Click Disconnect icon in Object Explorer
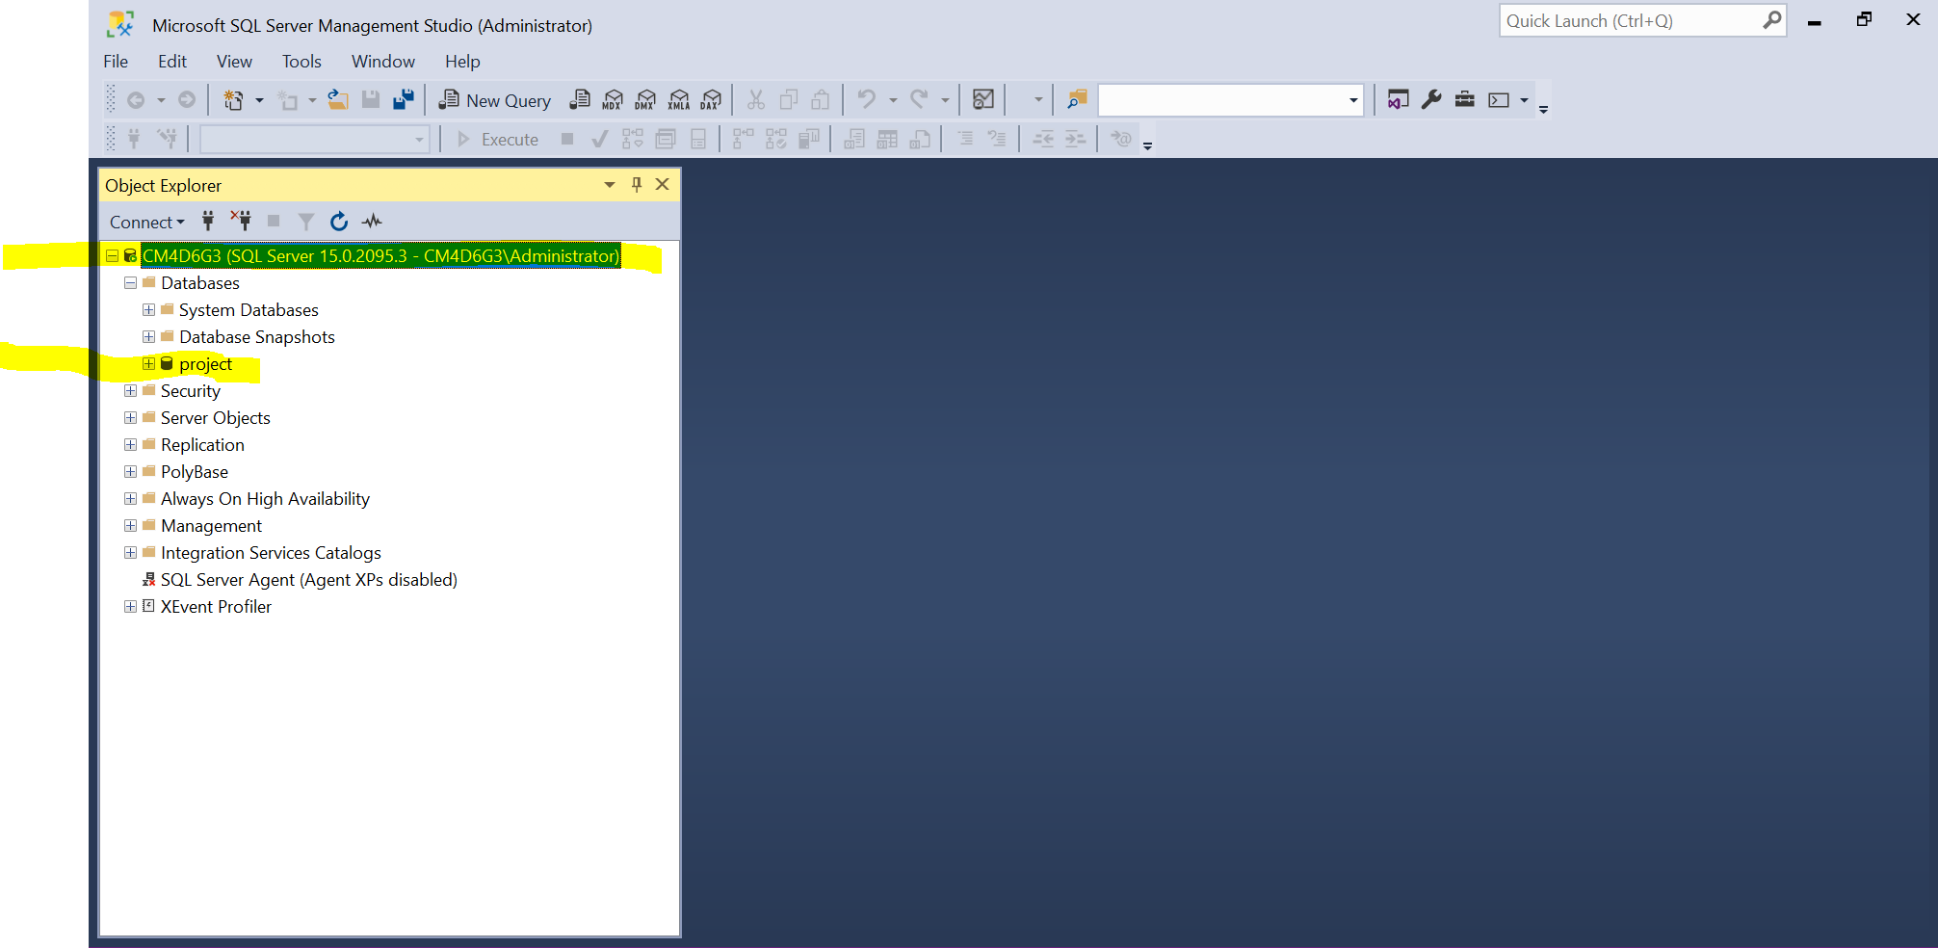The width and height of the screenshot is (1938, 948). point(241,222)
